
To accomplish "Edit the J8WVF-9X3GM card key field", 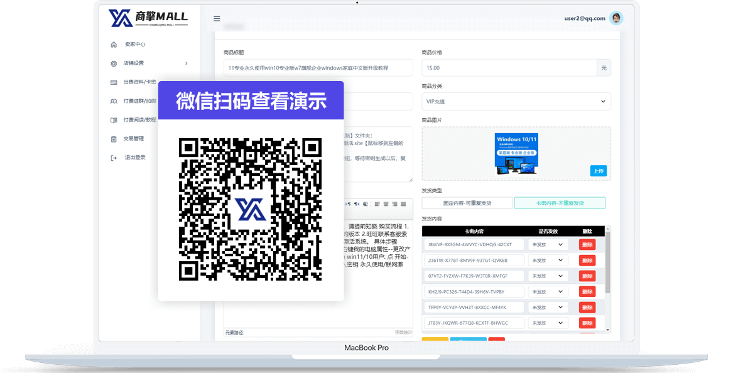I will pyautogui.click(x=474, y=245).
